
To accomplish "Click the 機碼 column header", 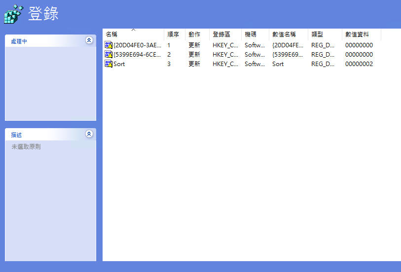I will [x=251, y=34].
